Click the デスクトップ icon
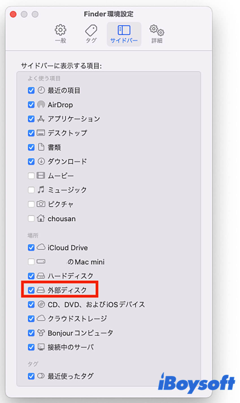240x403 pixels. click(41, 133)
